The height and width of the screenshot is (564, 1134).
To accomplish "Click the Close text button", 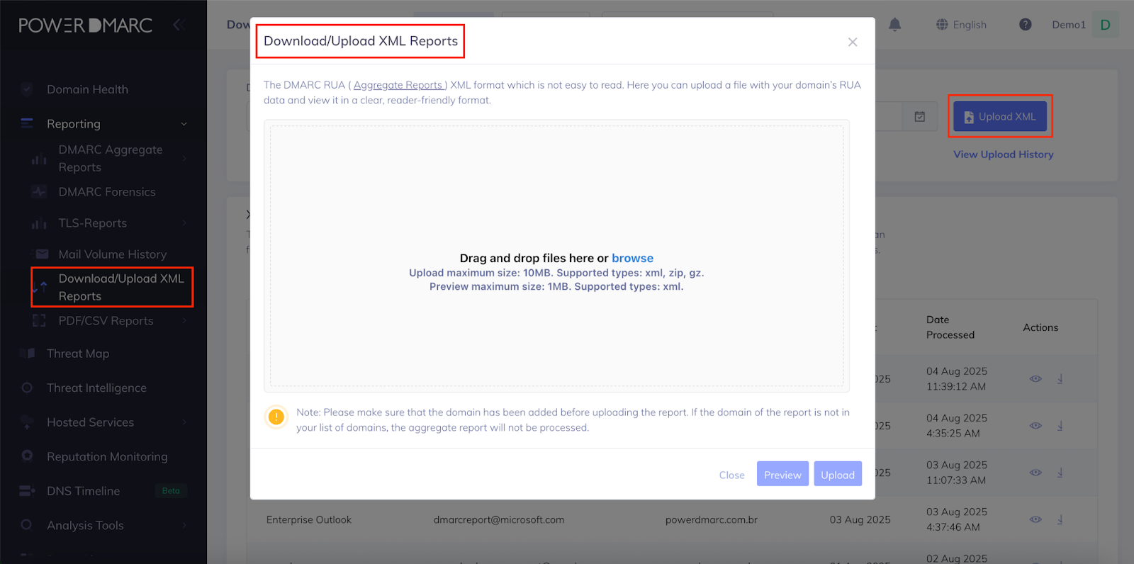I will [731, 475].
